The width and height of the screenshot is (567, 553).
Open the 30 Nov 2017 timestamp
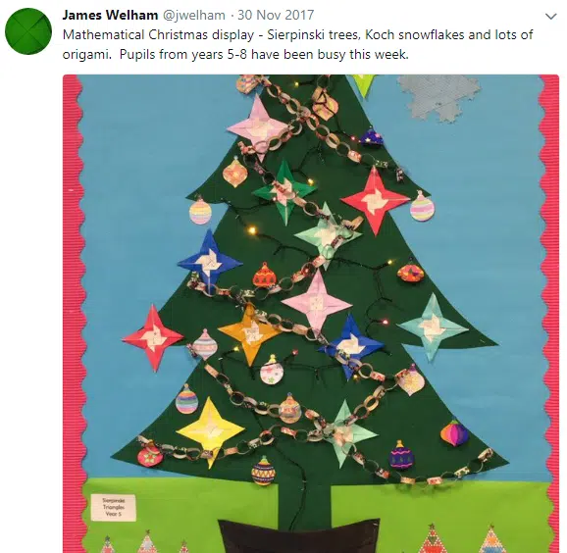pyautogui.click(x=276, y=15)
